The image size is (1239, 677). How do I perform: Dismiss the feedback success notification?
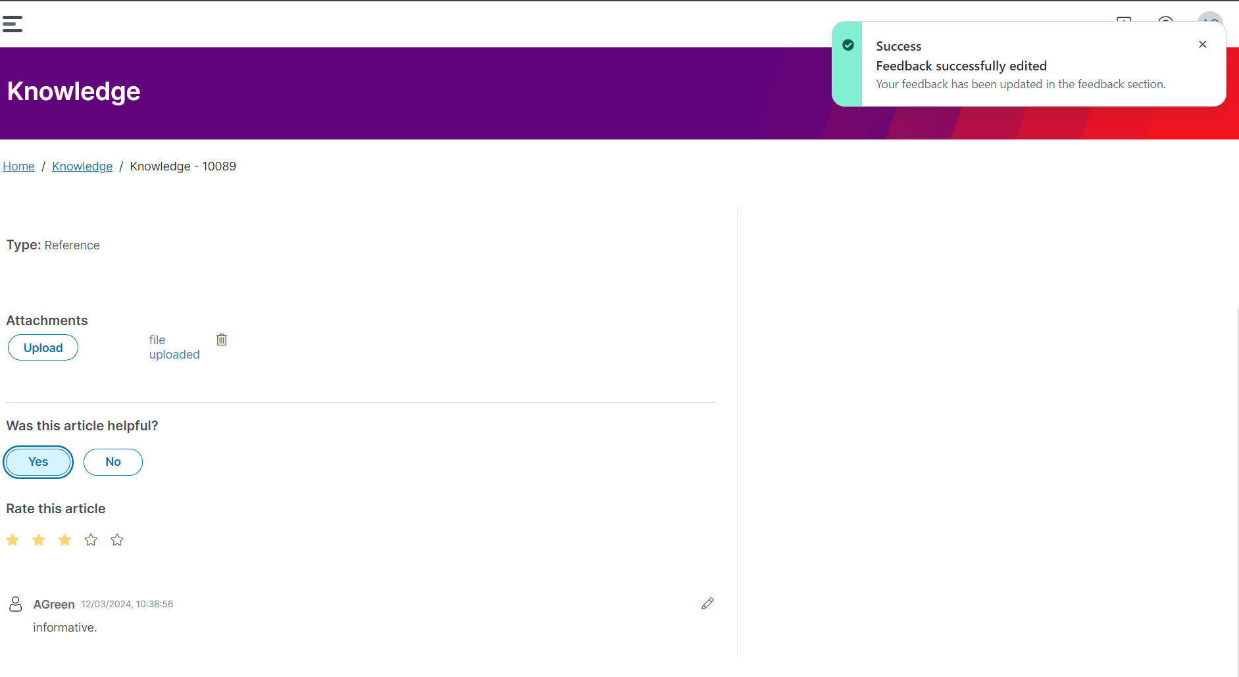coord(1202,44)
